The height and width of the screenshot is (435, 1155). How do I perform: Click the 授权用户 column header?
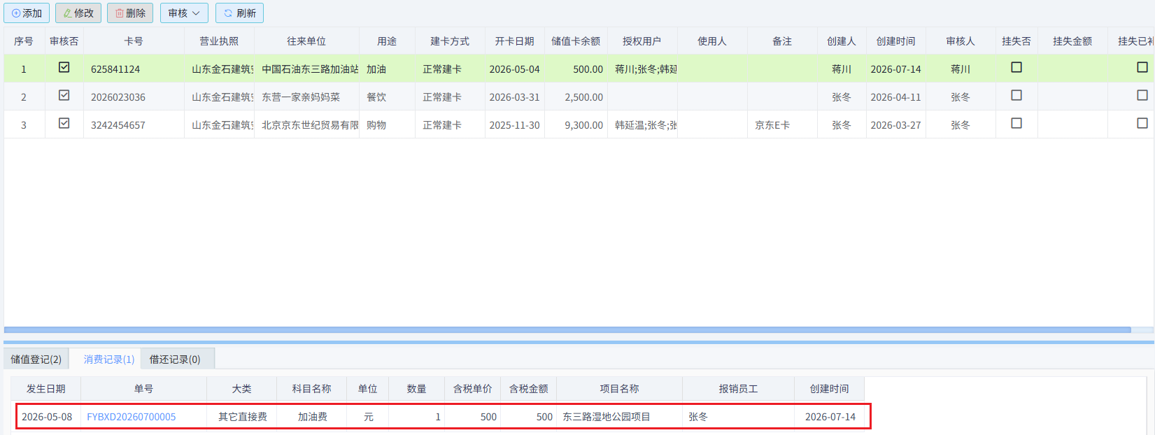tap(642, 41)
